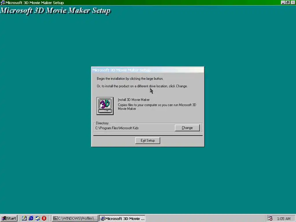Click the 'Begin the installation' instruction text
Image resolution: width=296 pixels, height=222 pixels.
(130, 79)
